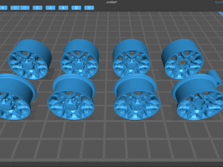Select the back-row wheel with oval hub hole

click(183, 59)
